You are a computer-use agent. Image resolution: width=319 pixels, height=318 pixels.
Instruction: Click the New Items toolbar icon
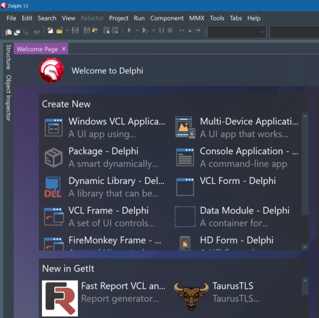pos(50,31)
